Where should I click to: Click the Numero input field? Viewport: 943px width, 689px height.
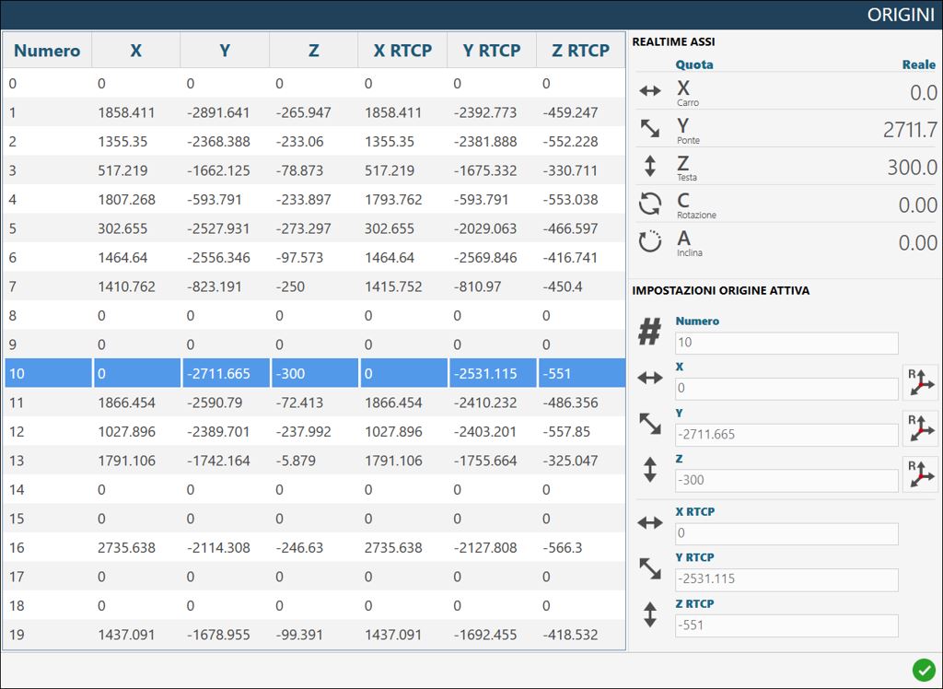(786, 343)
